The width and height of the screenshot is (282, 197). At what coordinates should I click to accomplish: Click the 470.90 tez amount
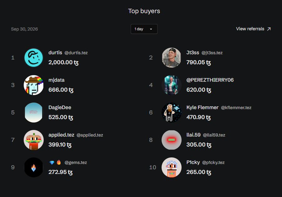point(199,117)
